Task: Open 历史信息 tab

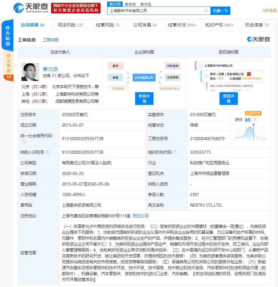Action: (257, 25)
